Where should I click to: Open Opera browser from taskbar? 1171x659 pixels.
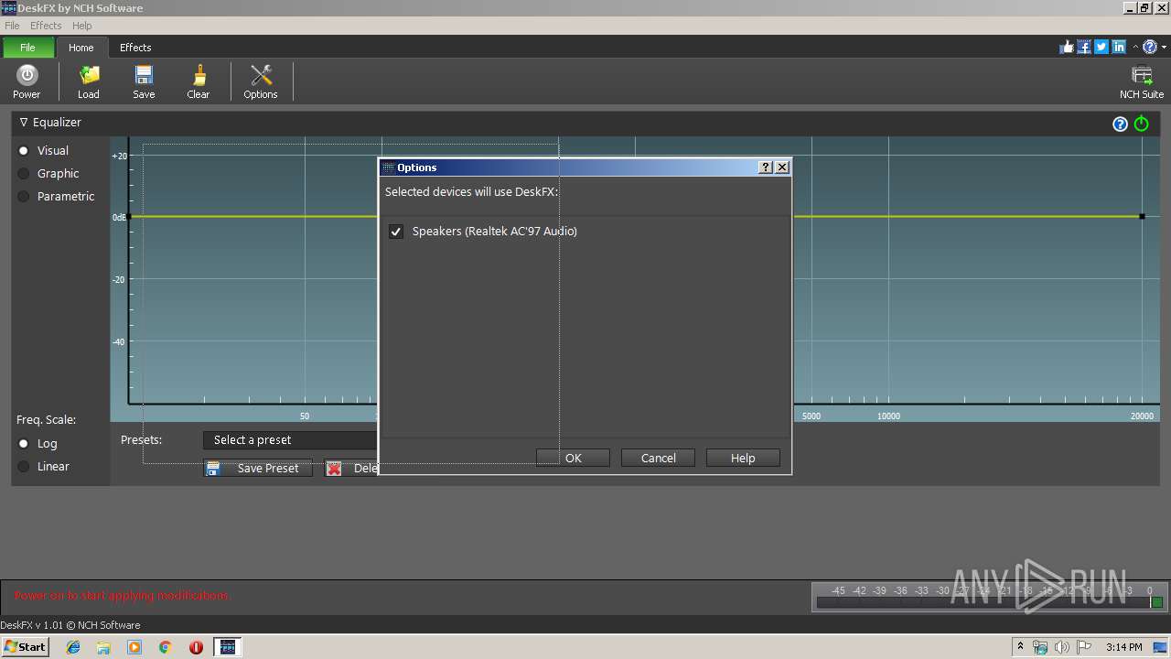click(196, 647)
